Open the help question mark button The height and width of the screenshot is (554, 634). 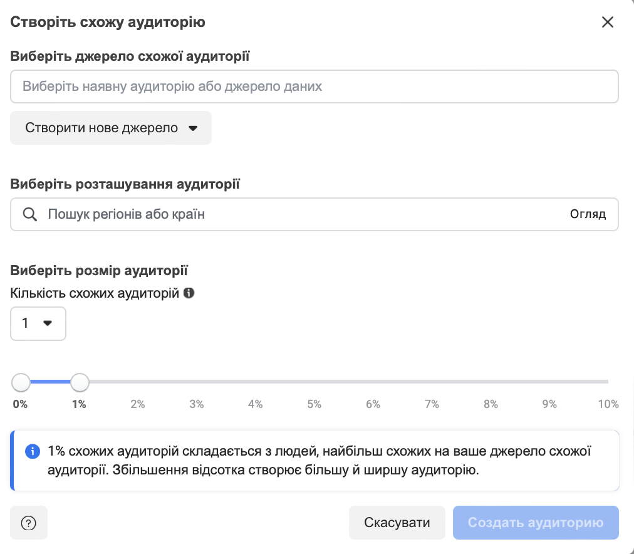pyautogui.click(x=29, y=523)
